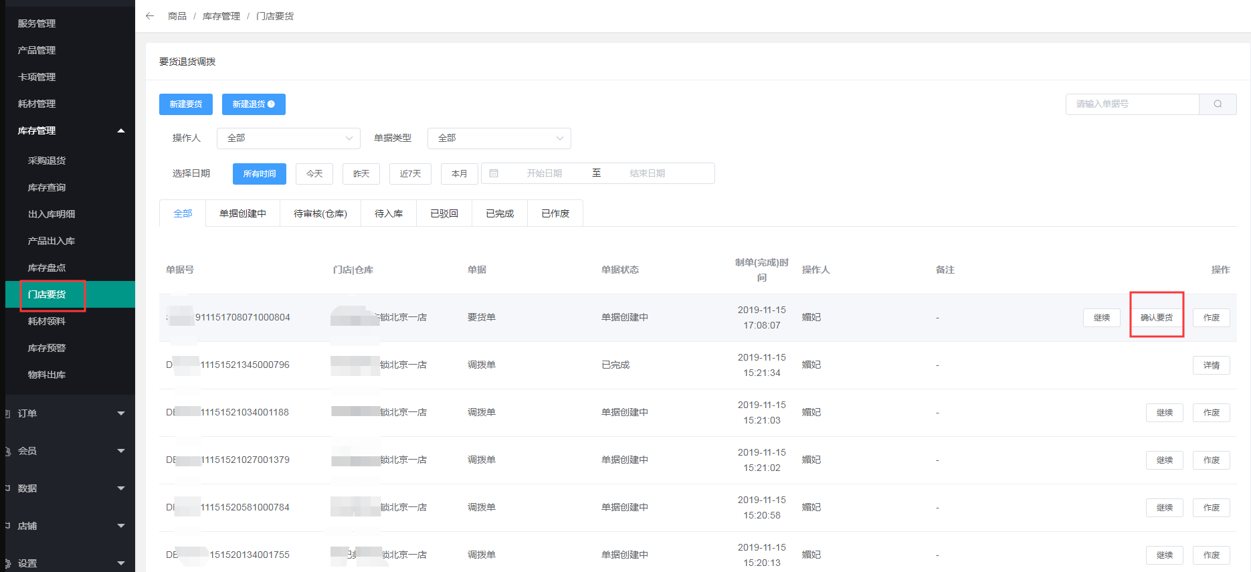Switch to the 待入库 tab
1251x572 pixels.
point(389,213)
